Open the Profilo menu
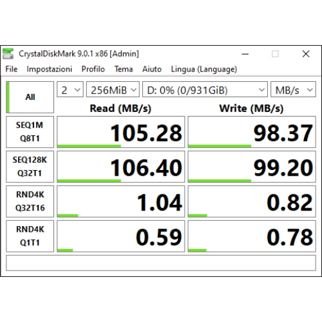The width and height of the screenshot is (322, 322). click(x=93, y=69)
